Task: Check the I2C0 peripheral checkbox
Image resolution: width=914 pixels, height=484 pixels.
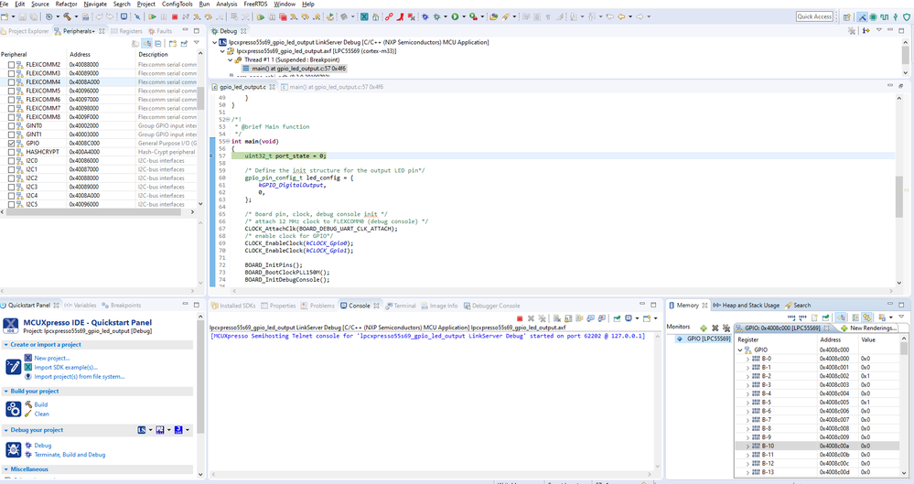Action: 11,160
